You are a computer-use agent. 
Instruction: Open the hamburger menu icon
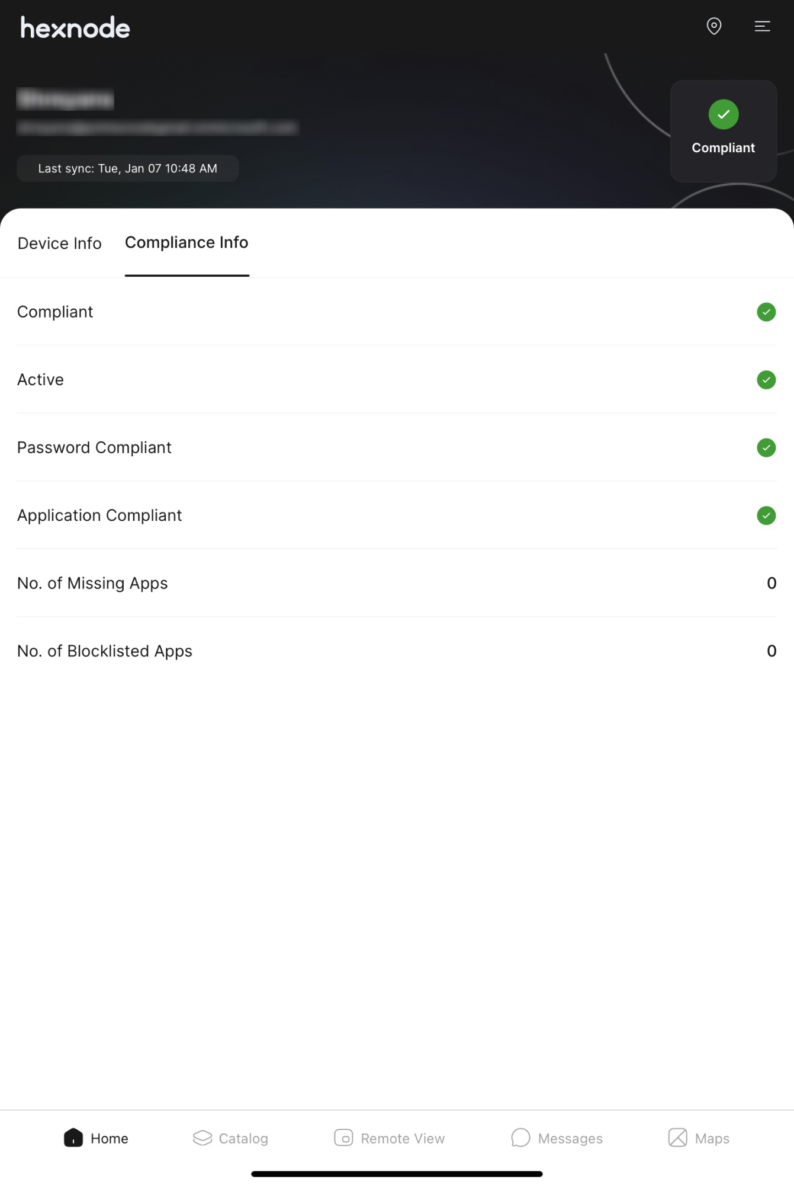(x=762, y=26)
